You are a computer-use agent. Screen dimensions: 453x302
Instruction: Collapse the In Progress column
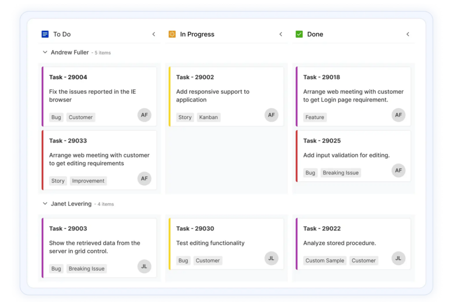[281, 34]
